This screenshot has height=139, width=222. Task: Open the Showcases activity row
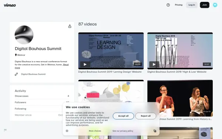(42, 96)
